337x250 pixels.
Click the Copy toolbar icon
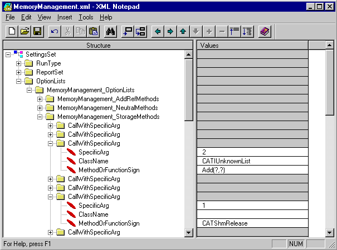(80, 32)
